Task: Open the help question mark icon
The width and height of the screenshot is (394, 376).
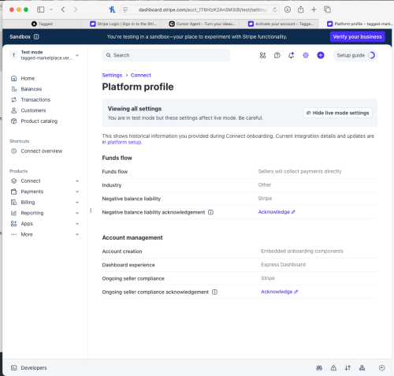Action: (x=277, y=55)
